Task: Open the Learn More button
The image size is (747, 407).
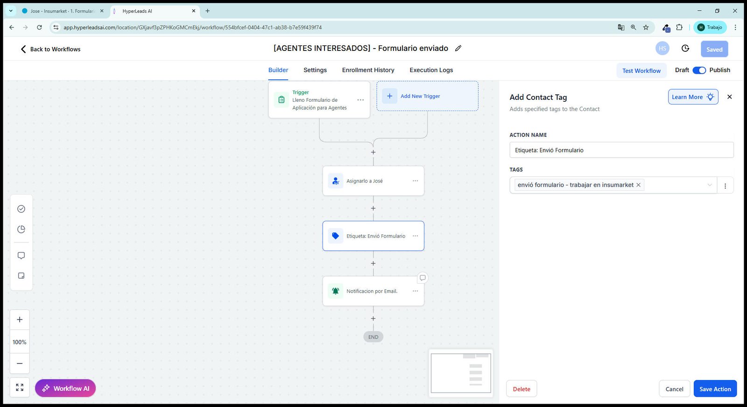Action: (x=693, y=97)
